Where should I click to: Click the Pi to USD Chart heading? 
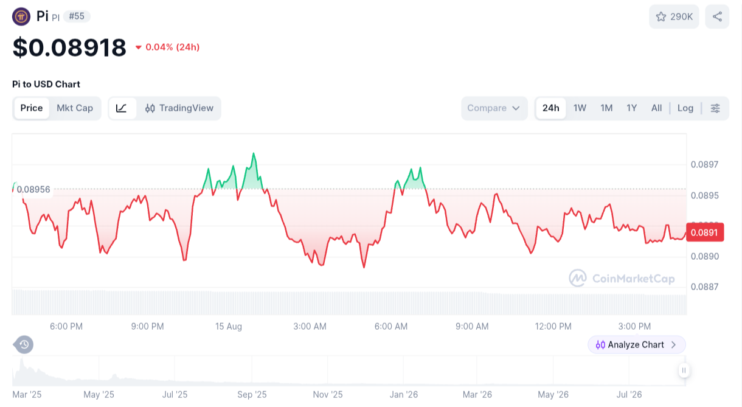(x=46, y=84)
